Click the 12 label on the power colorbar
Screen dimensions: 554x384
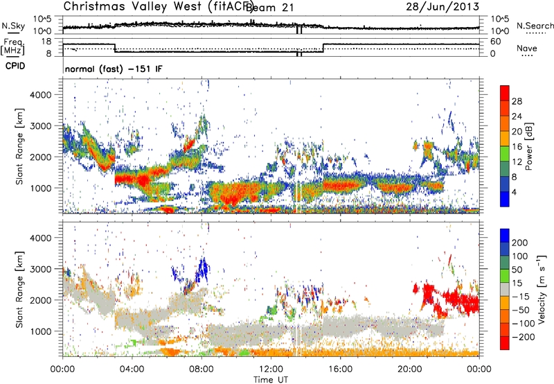click(x=517, y=162)
